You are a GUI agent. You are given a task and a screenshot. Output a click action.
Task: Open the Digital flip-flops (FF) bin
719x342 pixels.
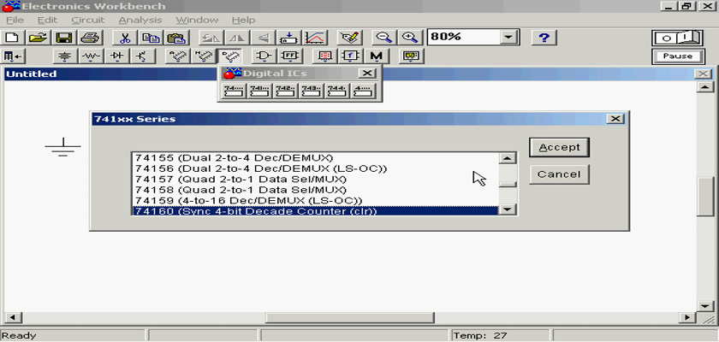(289, 56)
